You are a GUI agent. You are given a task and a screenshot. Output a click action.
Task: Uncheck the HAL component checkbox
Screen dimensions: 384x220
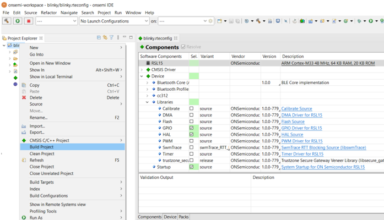[x=192, y=134]
